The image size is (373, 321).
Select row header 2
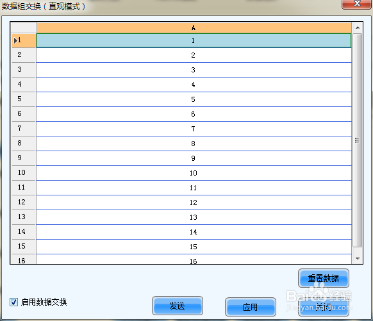pos(24,55)
